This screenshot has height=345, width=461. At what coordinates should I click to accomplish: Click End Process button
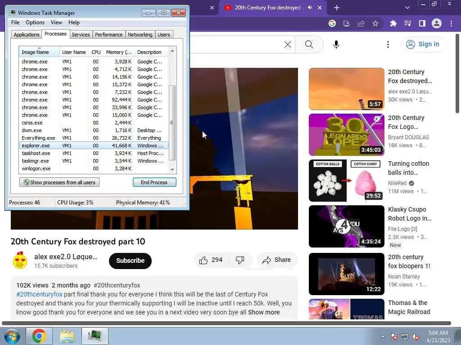click(x=154, y=182)
